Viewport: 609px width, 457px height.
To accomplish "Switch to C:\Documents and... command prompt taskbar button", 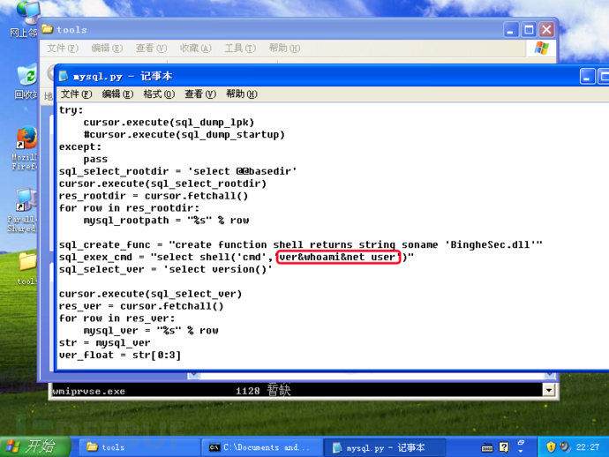I will point(262,447).
